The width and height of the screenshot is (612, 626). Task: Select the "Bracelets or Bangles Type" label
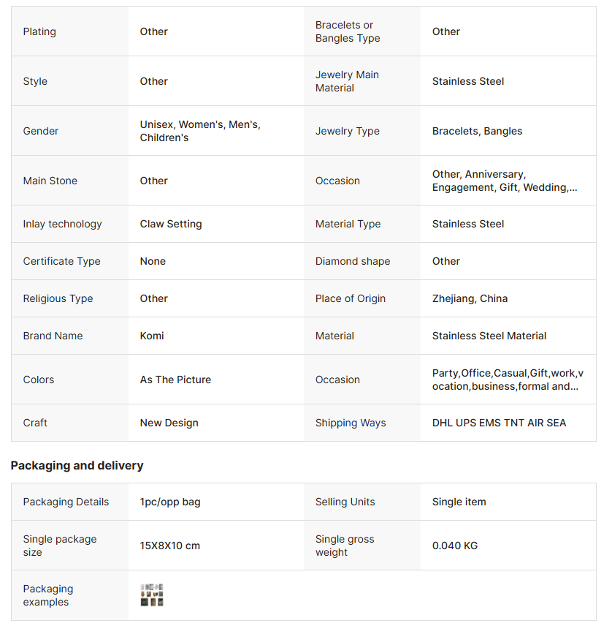[x=348, y=31]
